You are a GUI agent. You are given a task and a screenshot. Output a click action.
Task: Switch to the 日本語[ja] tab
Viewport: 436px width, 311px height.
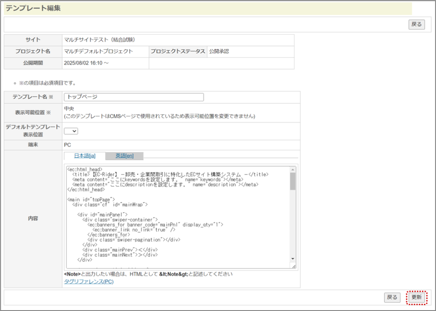pyautogui.click(x=84, y=156)
